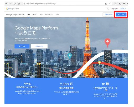Click the share page icon
The image size is (134, 107).
124,4
